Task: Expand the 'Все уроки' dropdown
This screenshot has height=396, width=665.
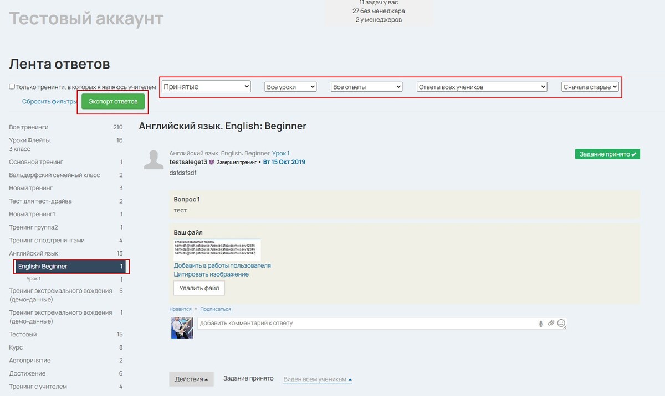Action: click(x=290, y=87)
